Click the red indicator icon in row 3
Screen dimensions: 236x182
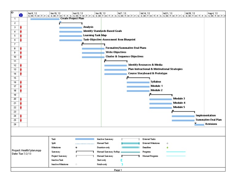point(21,27)
